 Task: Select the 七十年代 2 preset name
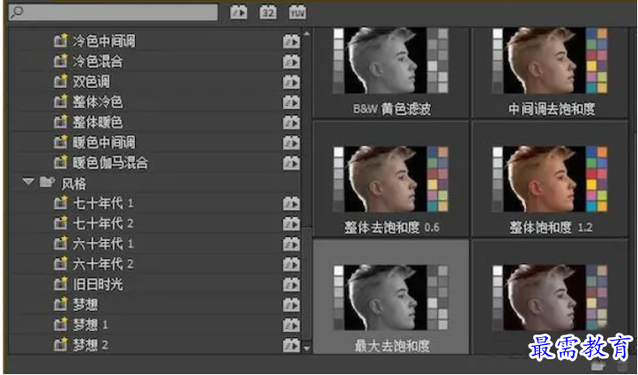pos(103,223)
